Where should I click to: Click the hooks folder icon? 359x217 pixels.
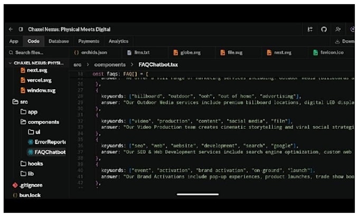pos(23,164)
